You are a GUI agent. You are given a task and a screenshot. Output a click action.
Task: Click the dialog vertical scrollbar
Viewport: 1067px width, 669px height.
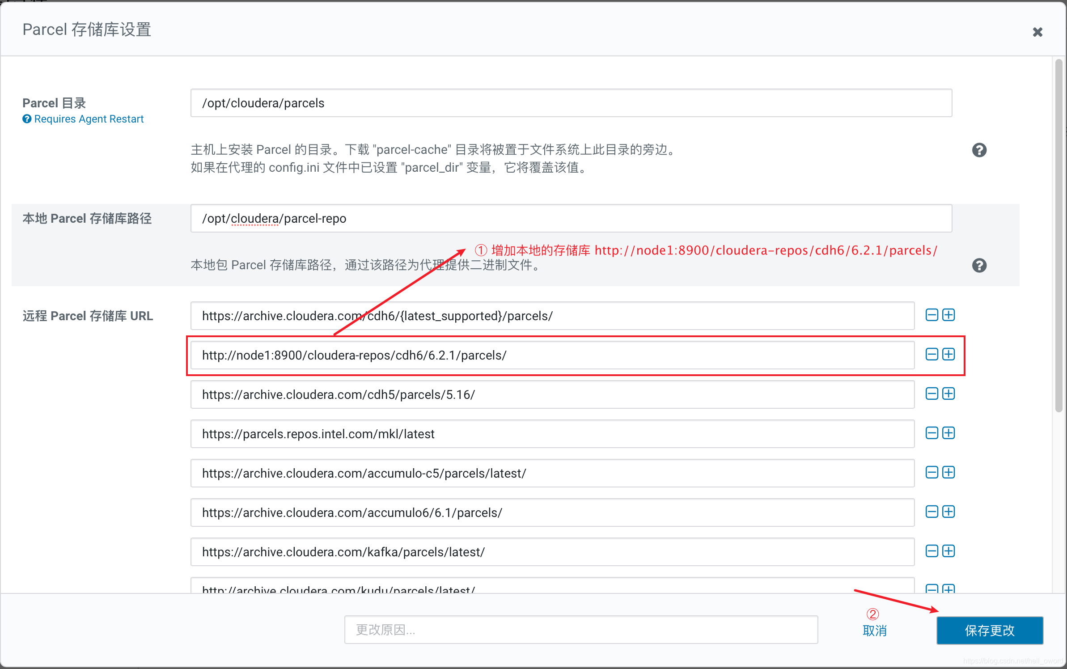tap(1059, 236)
